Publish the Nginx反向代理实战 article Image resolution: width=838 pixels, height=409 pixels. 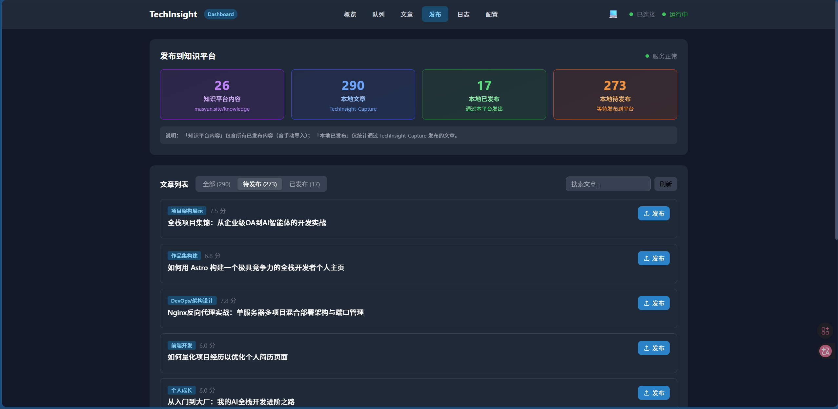[653, 303]
